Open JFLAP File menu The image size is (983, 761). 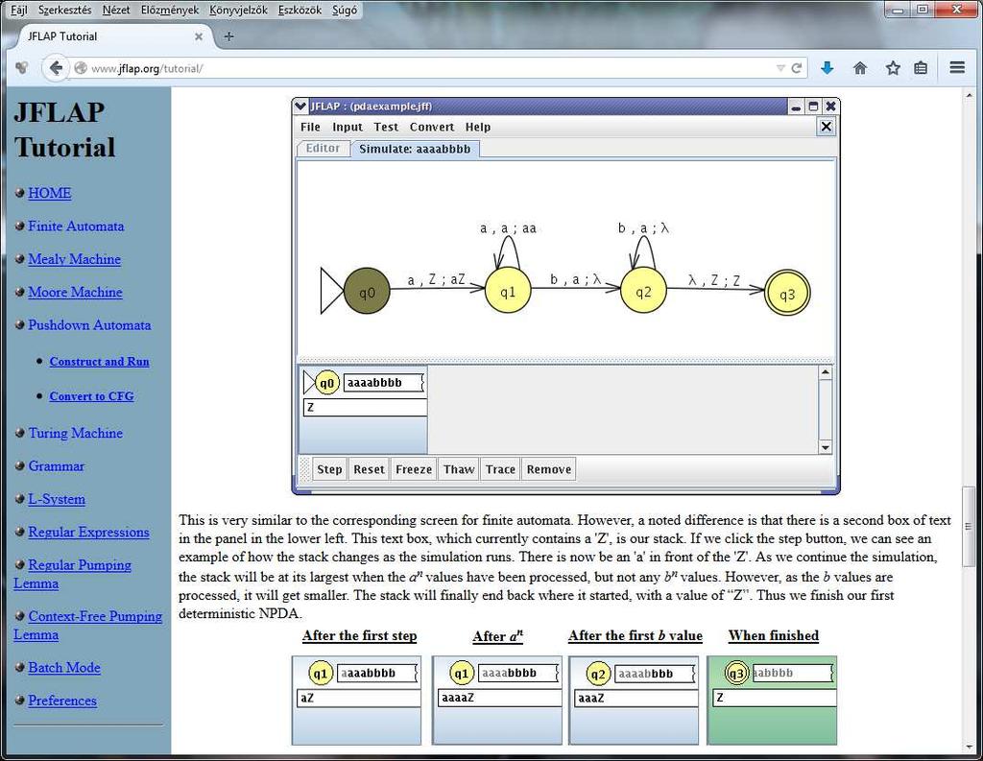click(x=310, y=127)
